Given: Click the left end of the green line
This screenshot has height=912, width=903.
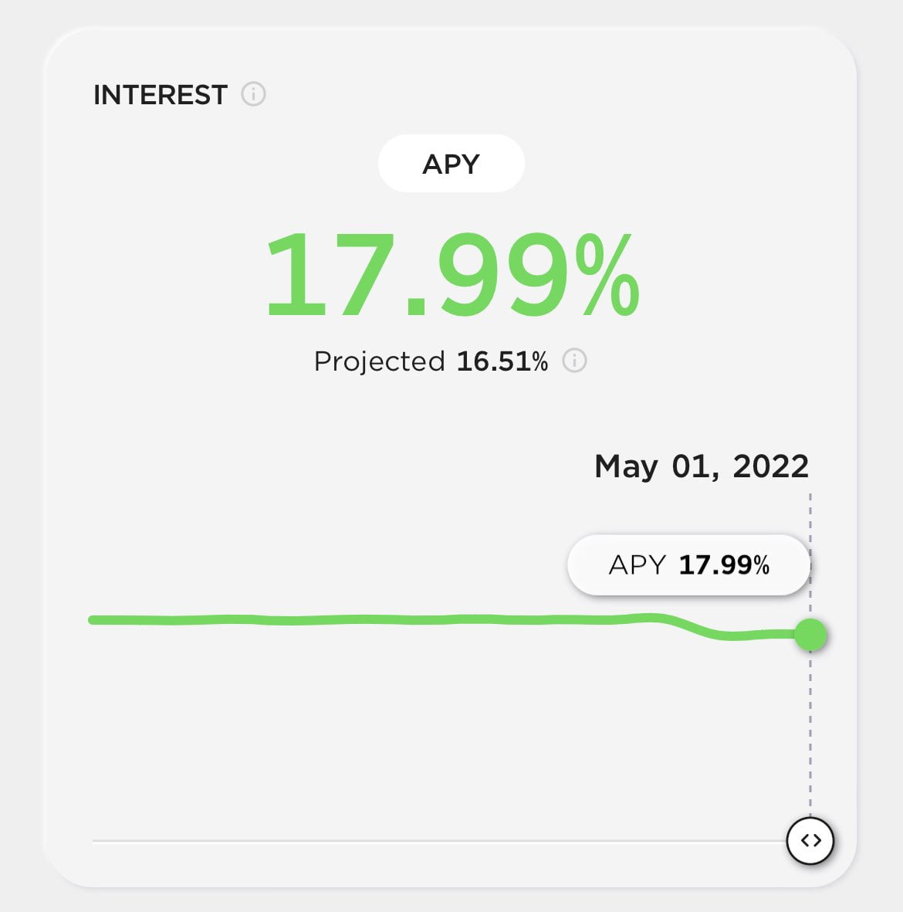Looking at the screenshot, I should tap(93, 621).
